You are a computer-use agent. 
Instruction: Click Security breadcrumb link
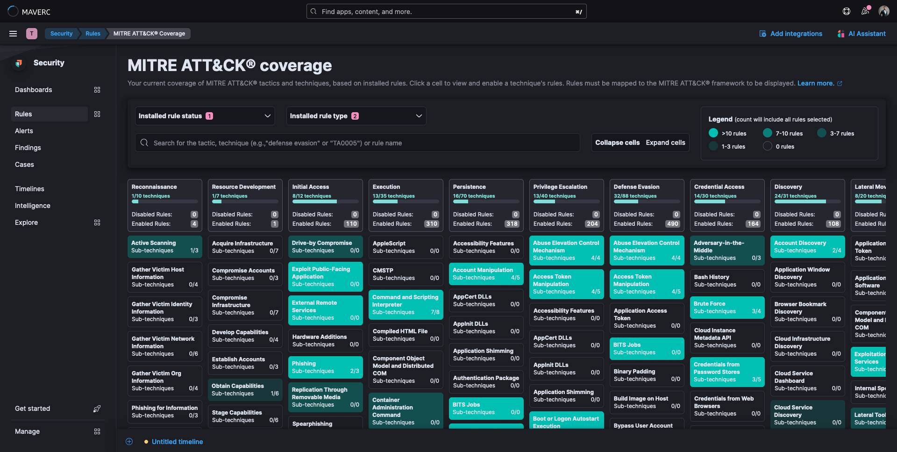point(61,34)
